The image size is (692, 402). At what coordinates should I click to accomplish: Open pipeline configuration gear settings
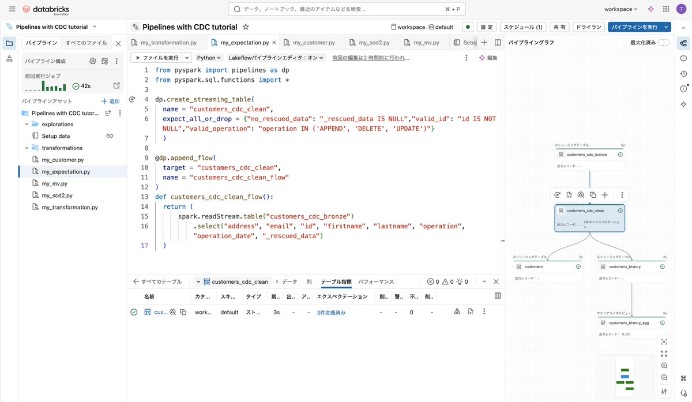tap(93, 61)
